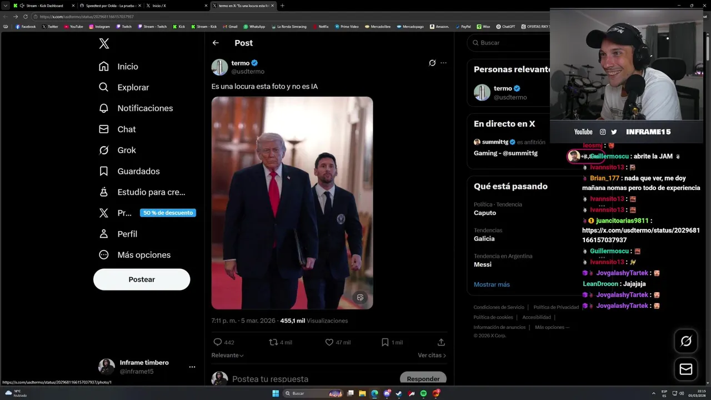This screenshot has width=711, height=400.
Task: Open the PayPal bookmark
Action: pos(463,27)
